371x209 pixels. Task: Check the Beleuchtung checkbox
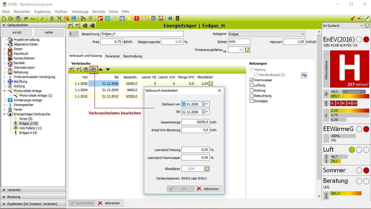252,96
